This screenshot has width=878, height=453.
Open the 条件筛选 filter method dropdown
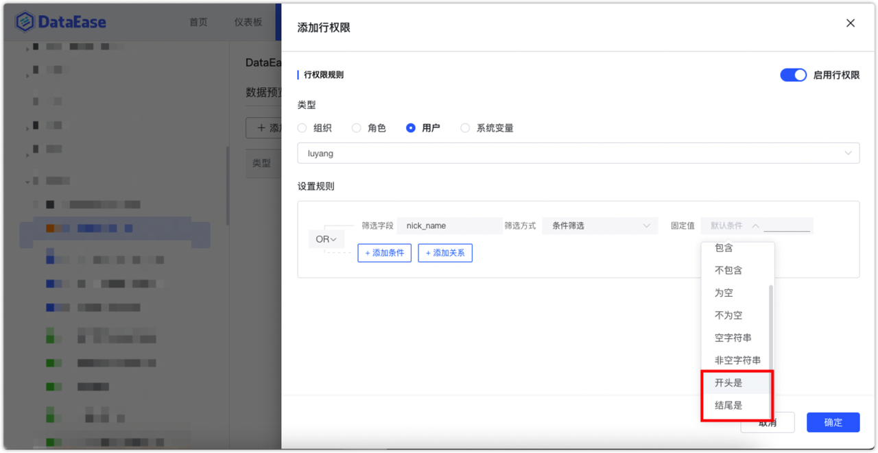pyautogui.click(x=600, y=225)
